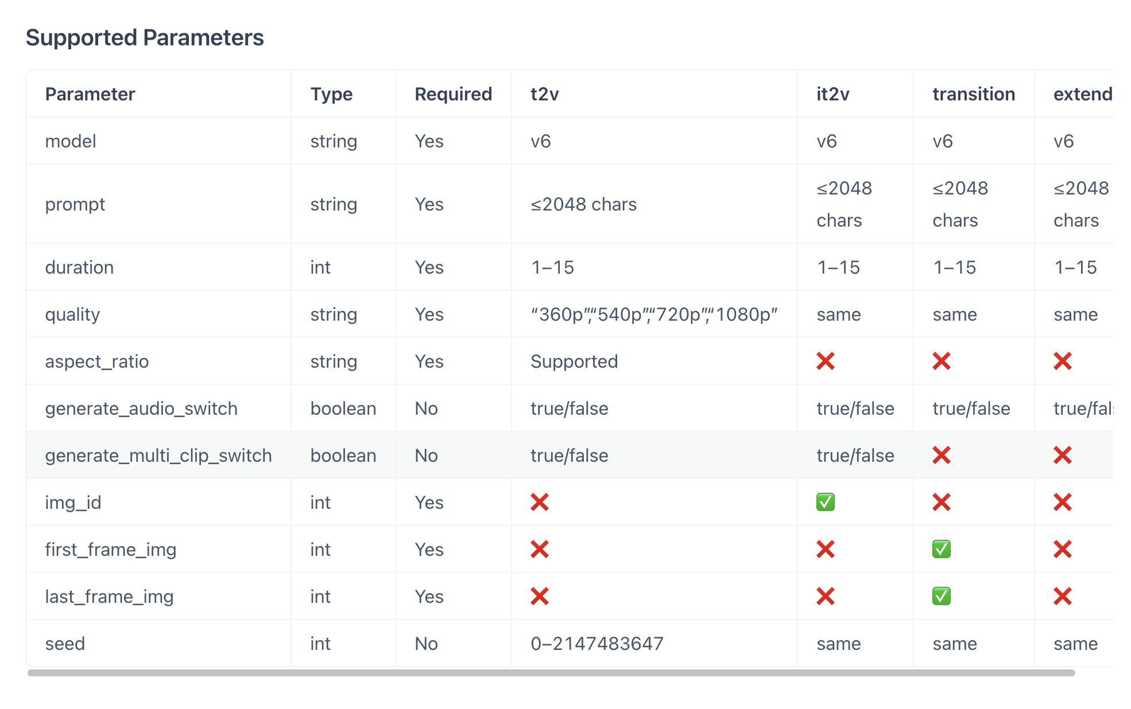Click the Supported Parameters heading
Viewport: 1131px width, 709px height.
[145, 38]
